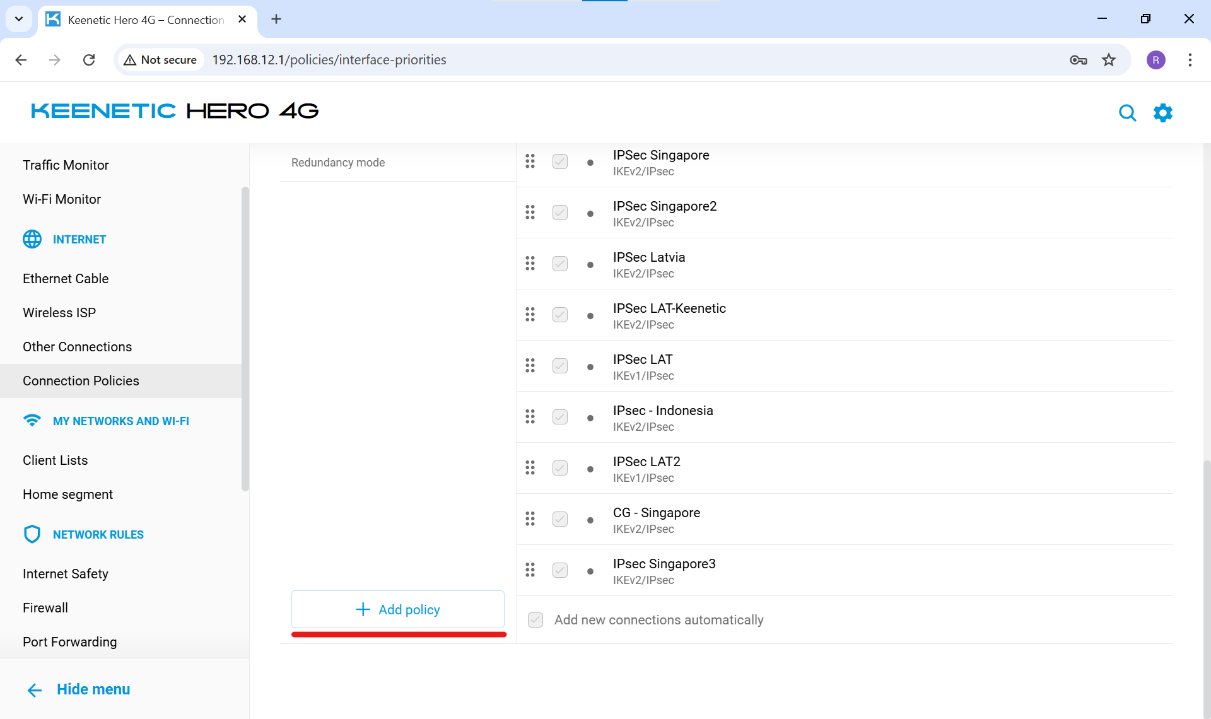The image size is (1211, 719).
Task: Open the browser tab search dropdown
Action: coord(19,19)
